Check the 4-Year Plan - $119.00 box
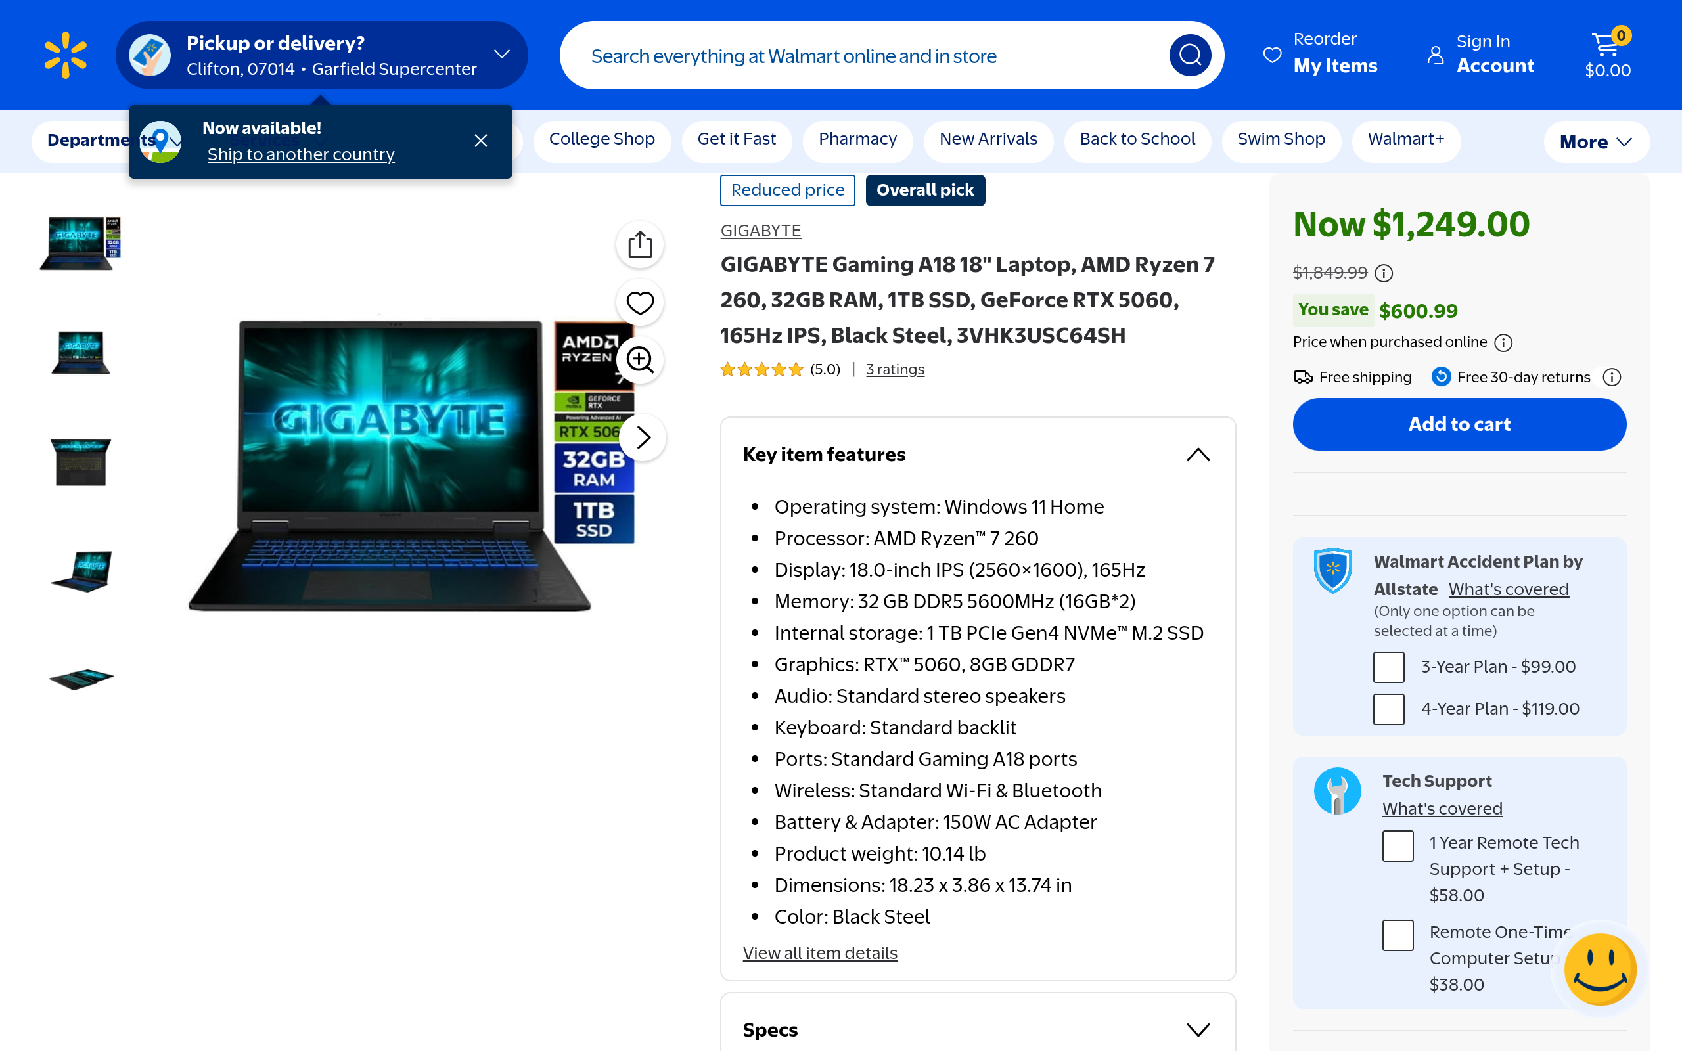1682x1051 pixels. click(1389, 709)
